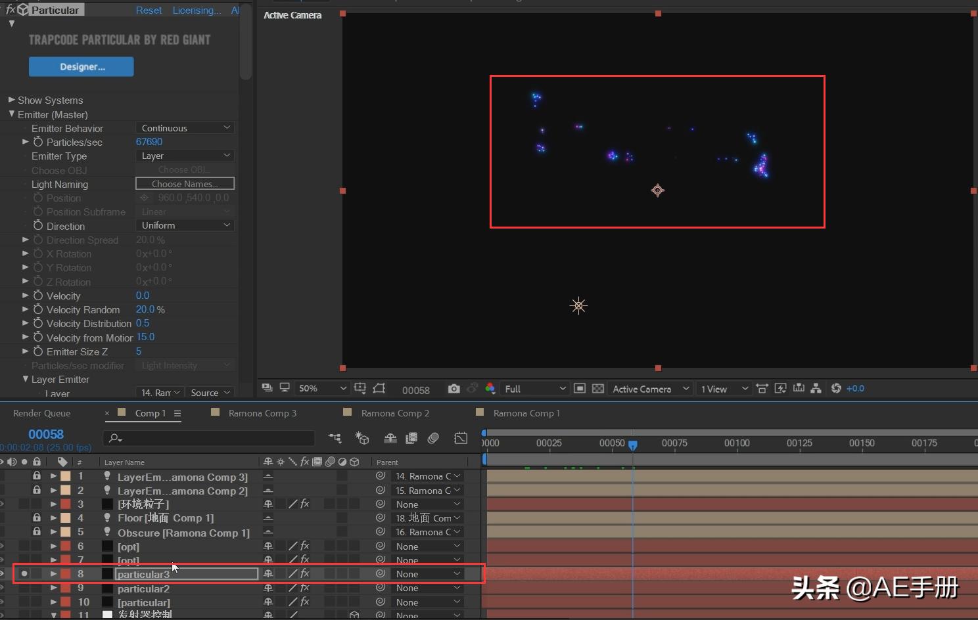Open the Emitter Type dropdown
The height and width of the screenshot is (620, 978).
(x=185, y=156)
